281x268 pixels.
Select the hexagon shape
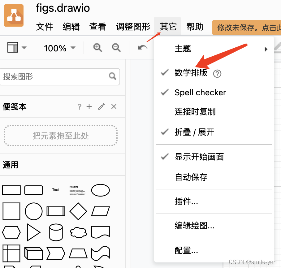(x=11, y=232)
